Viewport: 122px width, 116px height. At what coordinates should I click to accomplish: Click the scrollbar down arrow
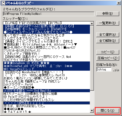tap(92, 111)
